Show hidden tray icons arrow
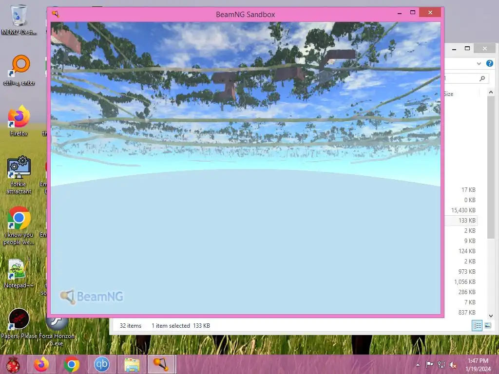 (x=418, y=365)
